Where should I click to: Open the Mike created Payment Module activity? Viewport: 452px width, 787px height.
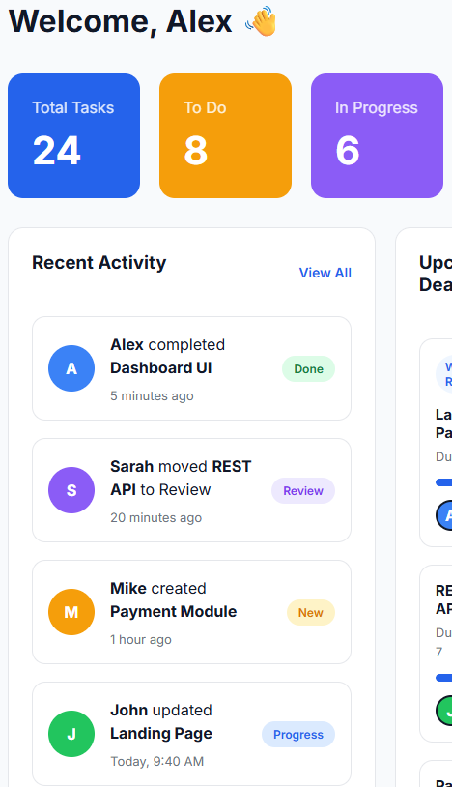[191, 612]
